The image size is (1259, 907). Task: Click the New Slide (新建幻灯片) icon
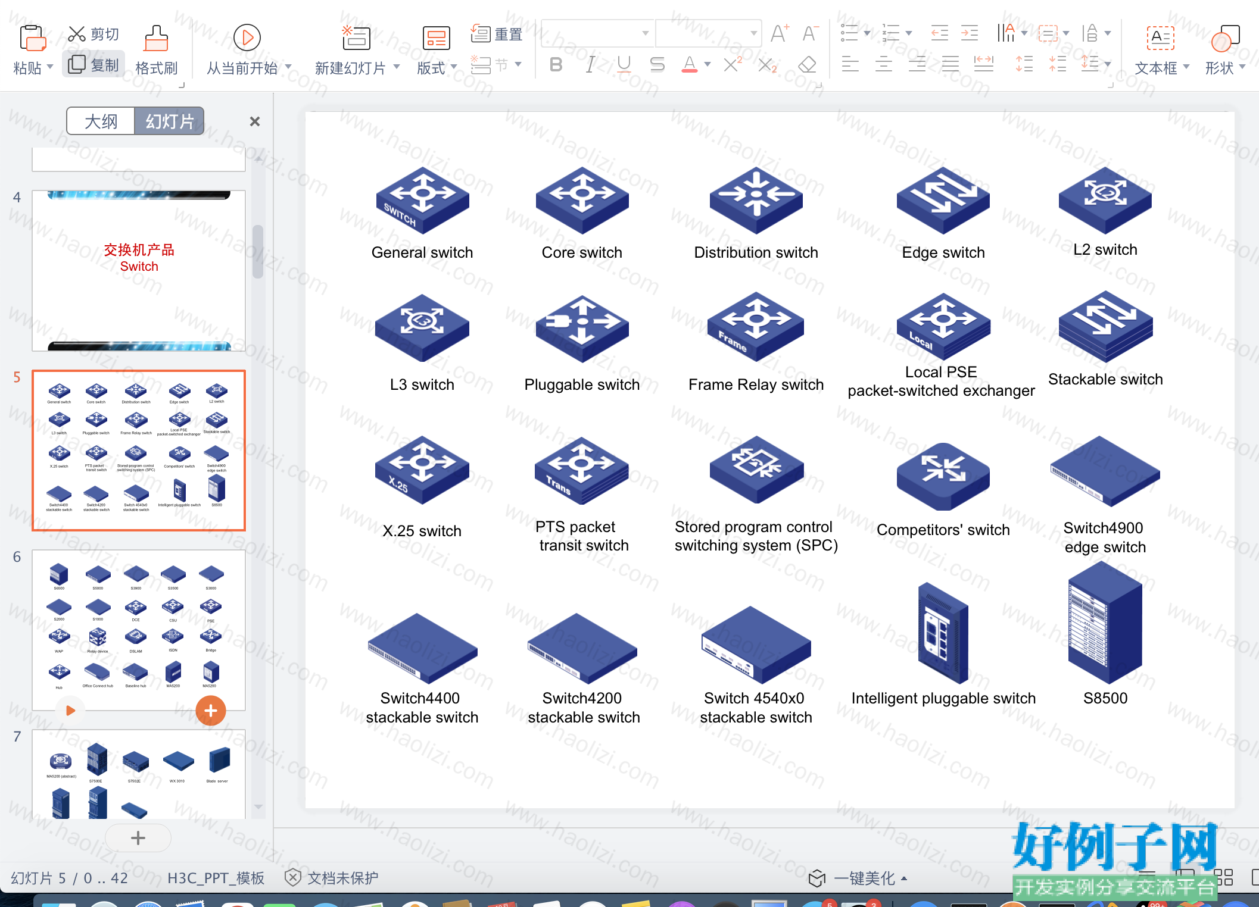[x=356, y=37]
